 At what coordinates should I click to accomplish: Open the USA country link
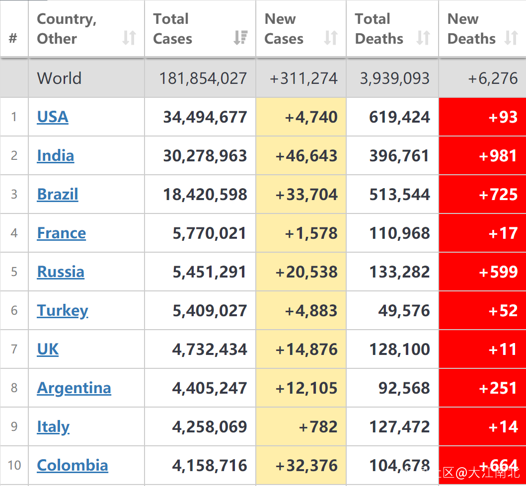coord(53,117)
